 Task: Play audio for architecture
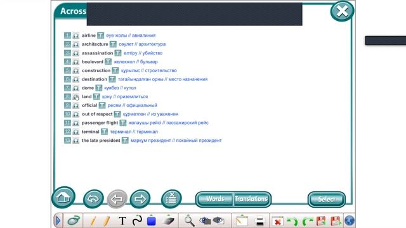[75, 44]
